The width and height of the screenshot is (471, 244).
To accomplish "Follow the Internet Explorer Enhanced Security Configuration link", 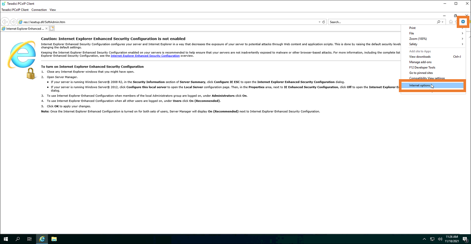I will tap(145, 56).
